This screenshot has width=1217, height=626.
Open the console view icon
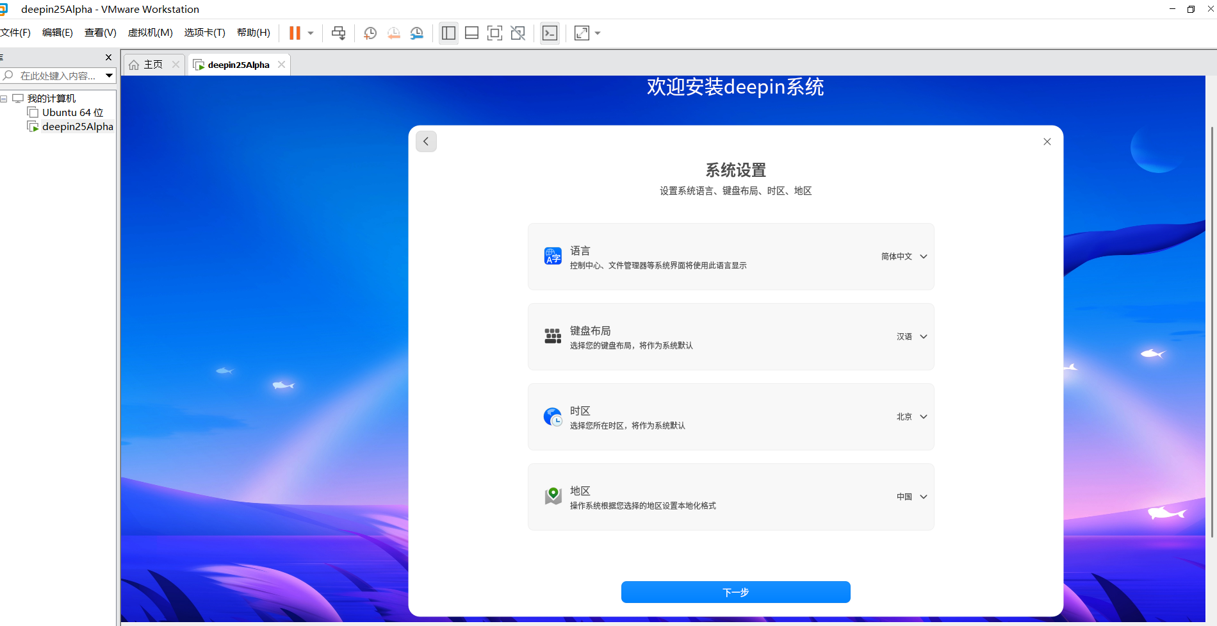(550, 33)
